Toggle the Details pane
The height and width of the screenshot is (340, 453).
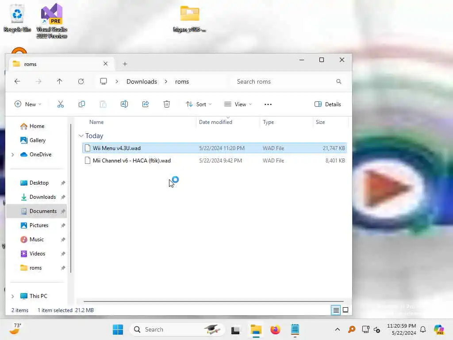coord(328,104)
